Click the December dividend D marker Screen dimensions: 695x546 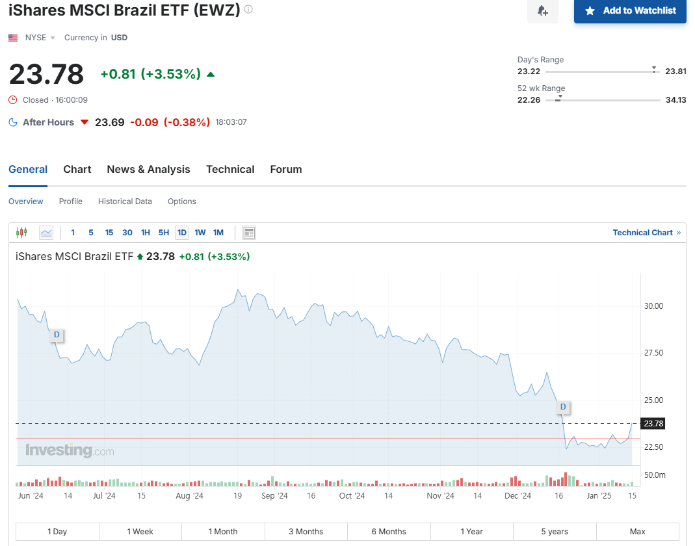pyautogui.click(x=563, y=407)
